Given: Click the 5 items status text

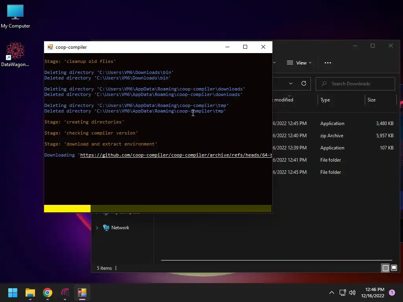Looking at the screenshot, I should click(x=104, y=268).
